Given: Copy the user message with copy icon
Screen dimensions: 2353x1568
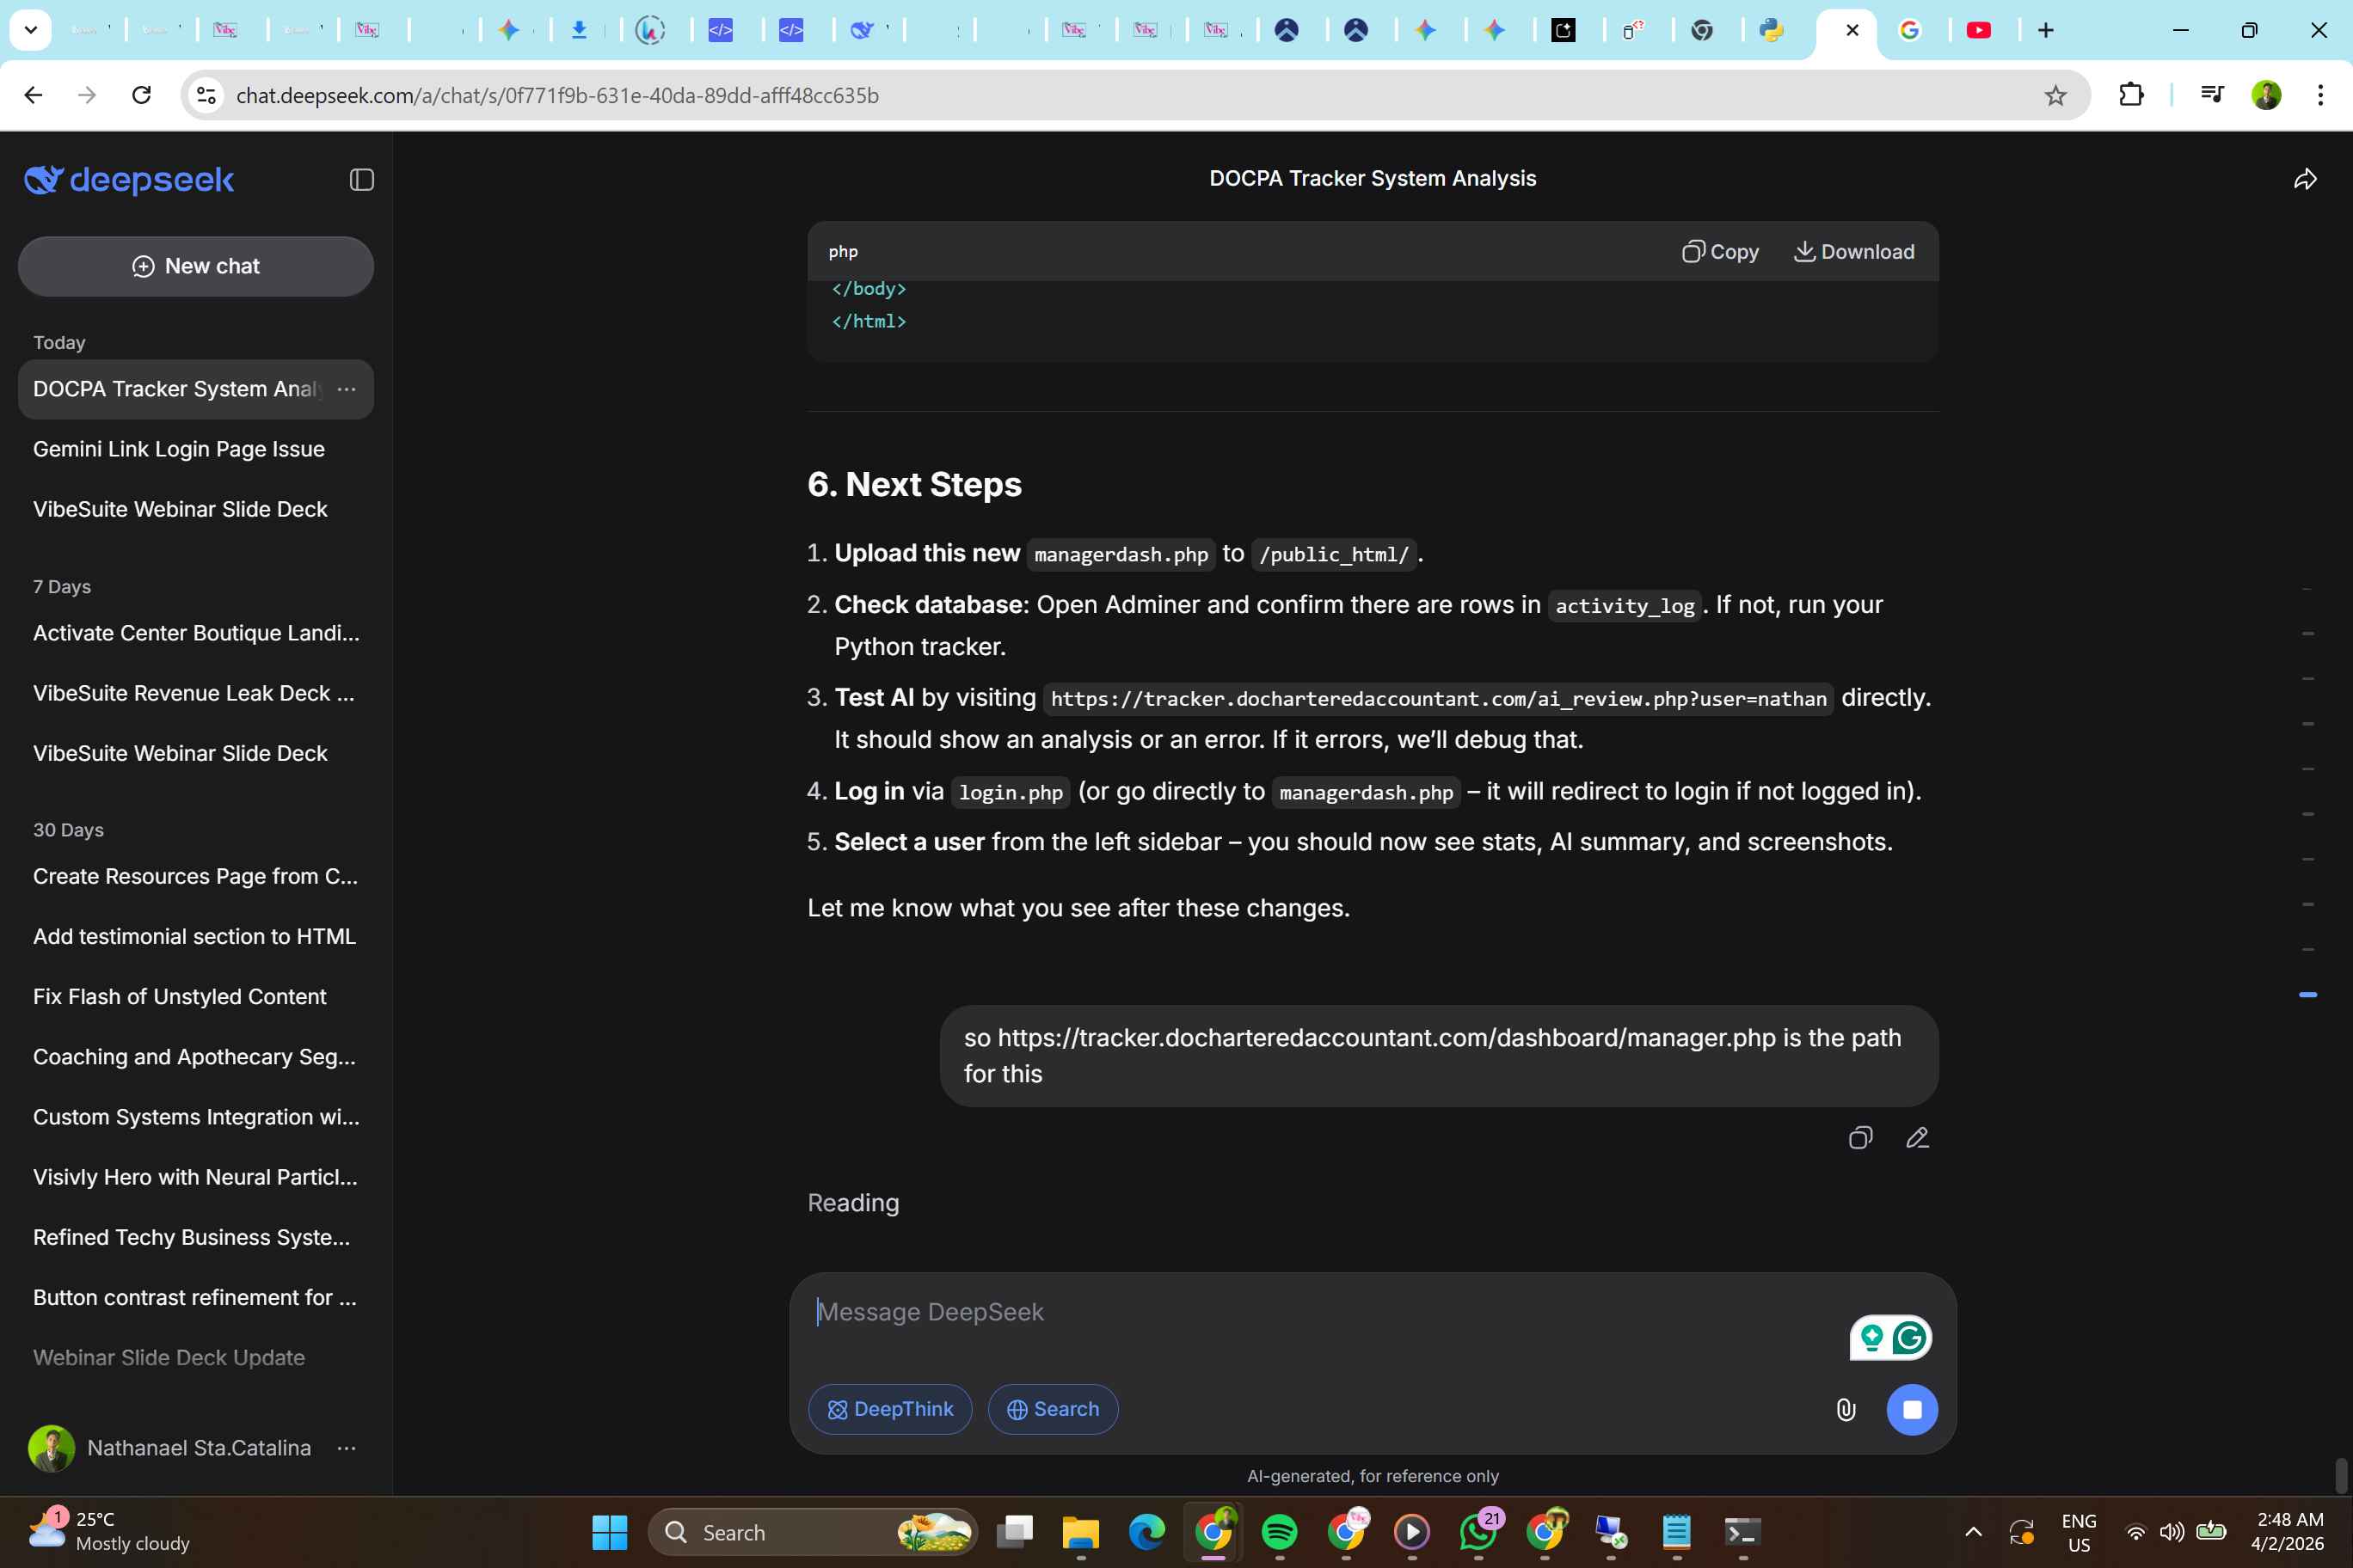Looking at the screenshot, I should coord(1860,1138).
